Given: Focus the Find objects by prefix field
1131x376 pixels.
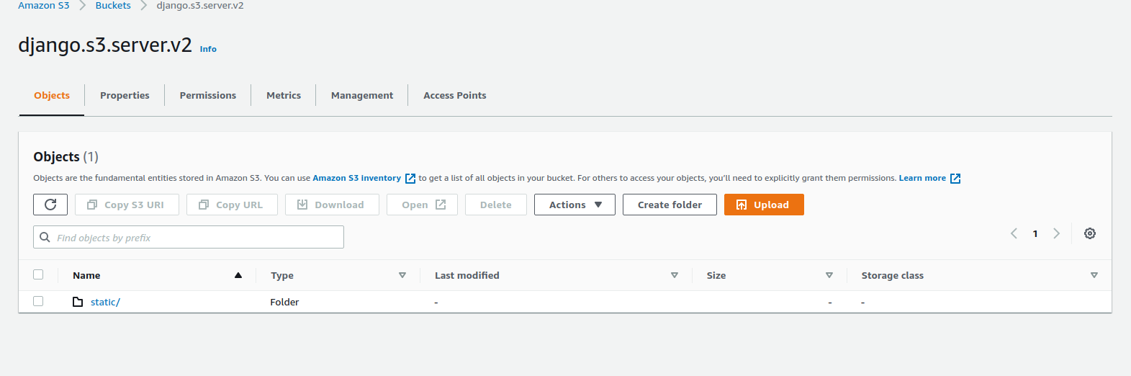Looking at the screenshot, I should [x=189, y=237].
